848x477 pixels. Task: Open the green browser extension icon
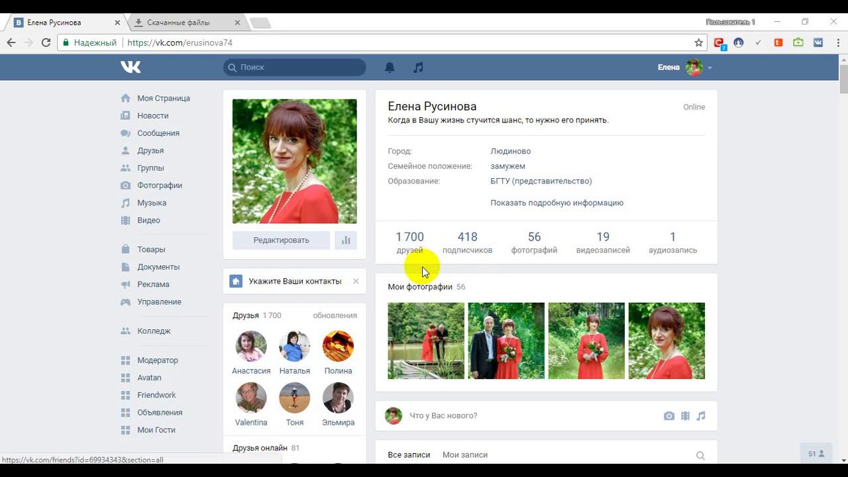click(798, 42)
